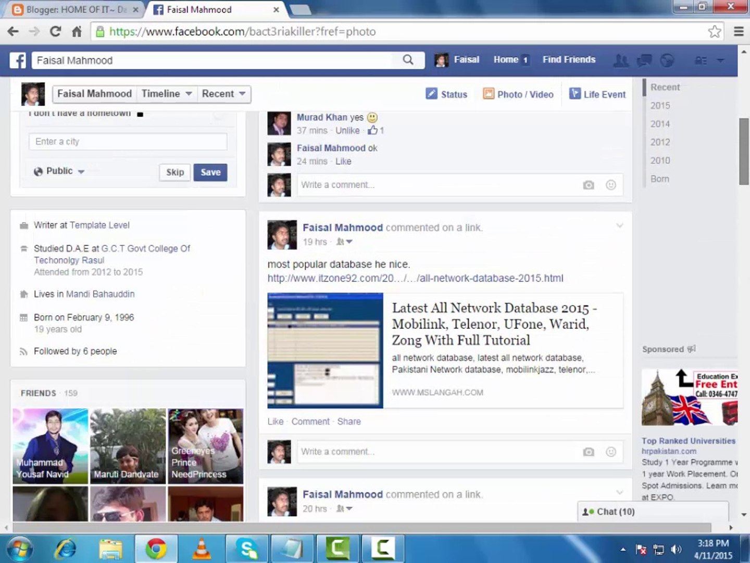Image resolution: width=750 pixels, height=563 pixels.
Task: Open options chevron on 20 hrs post
Action: pos(619,492)
